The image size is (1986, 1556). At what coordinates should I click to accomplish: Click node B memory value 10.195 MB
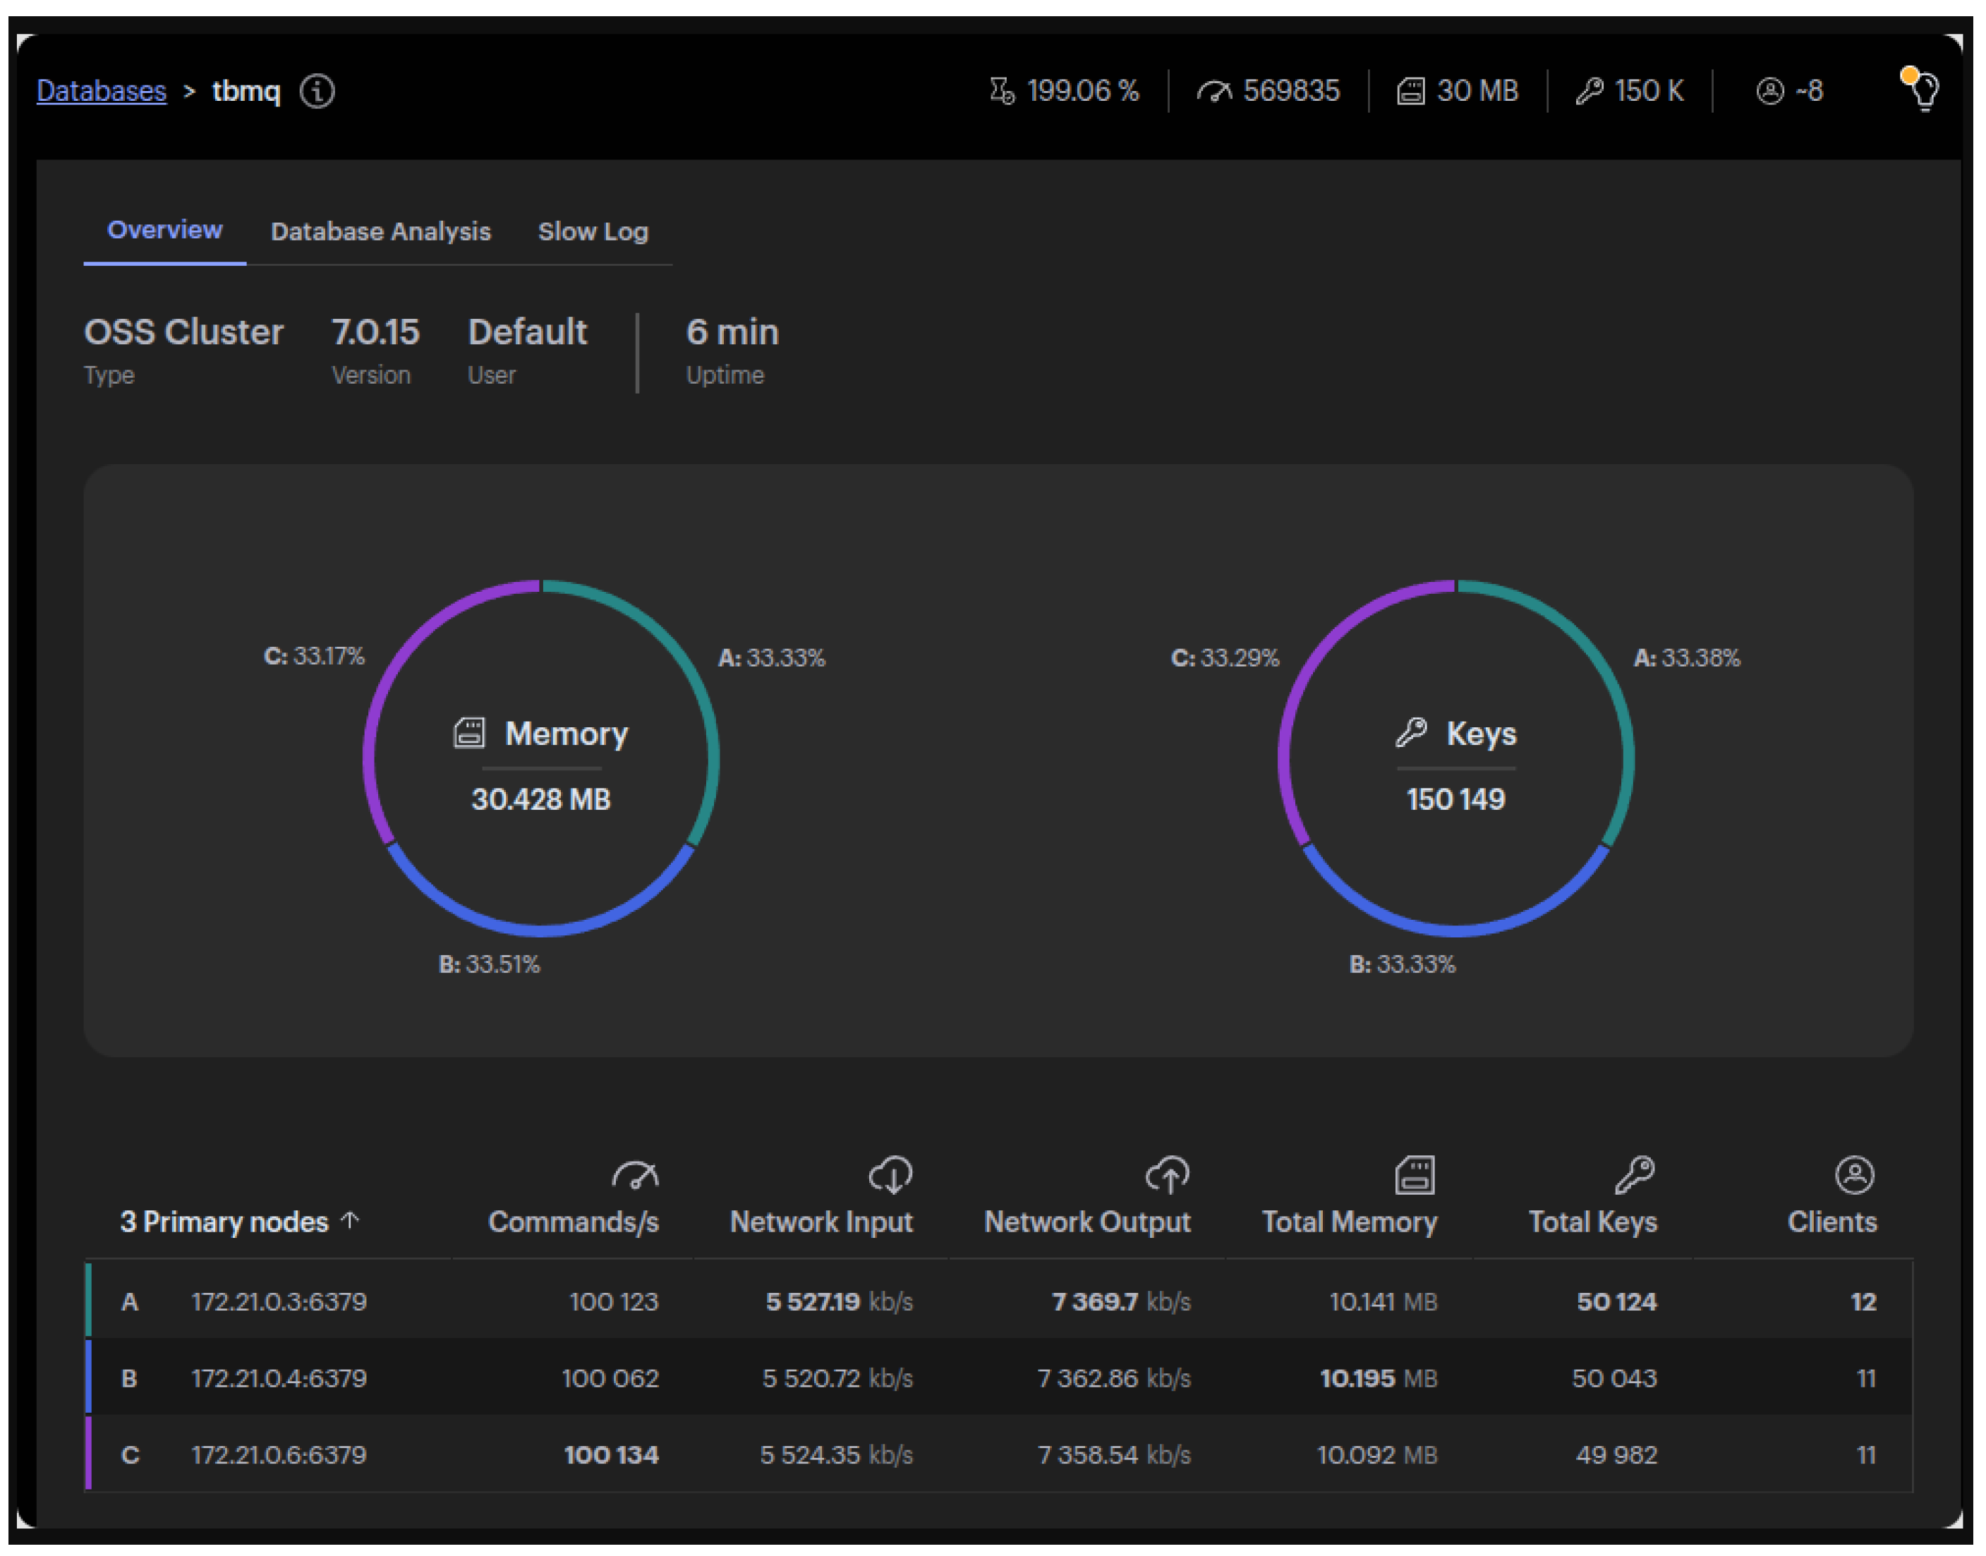[x=1379, y=1378]
